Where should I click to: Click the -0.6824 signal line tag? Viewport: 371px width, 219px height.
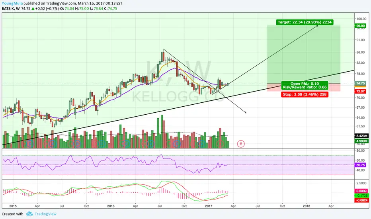pos(362,200)
